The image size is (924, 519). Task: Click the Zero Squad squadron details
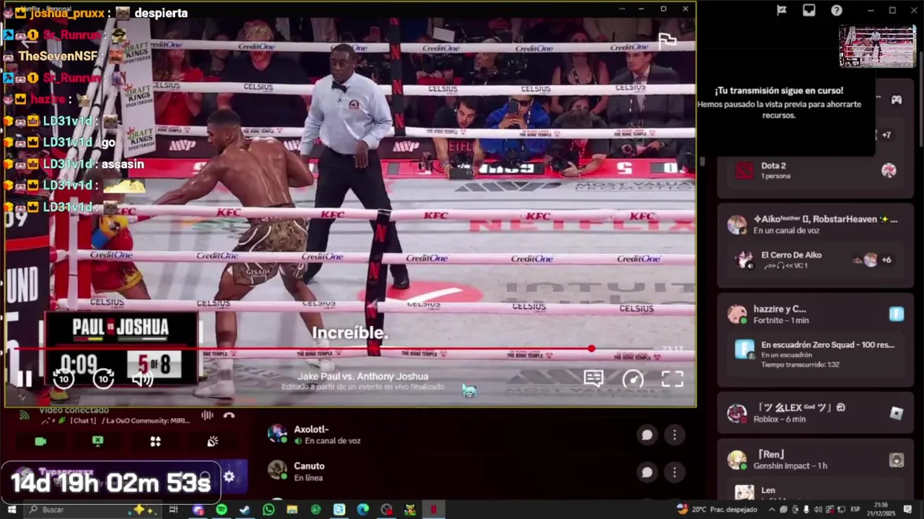816,354
